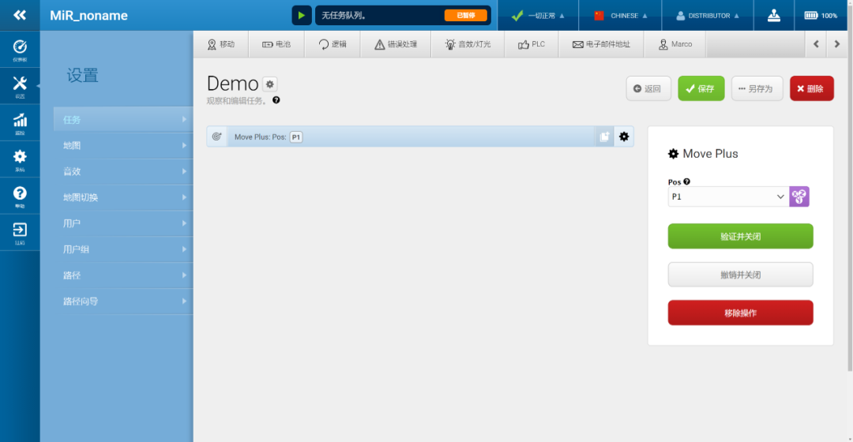This screenshot has width=853, height=442.
Task: Click the green 验证并关闭 button
Action: [740, 236]
